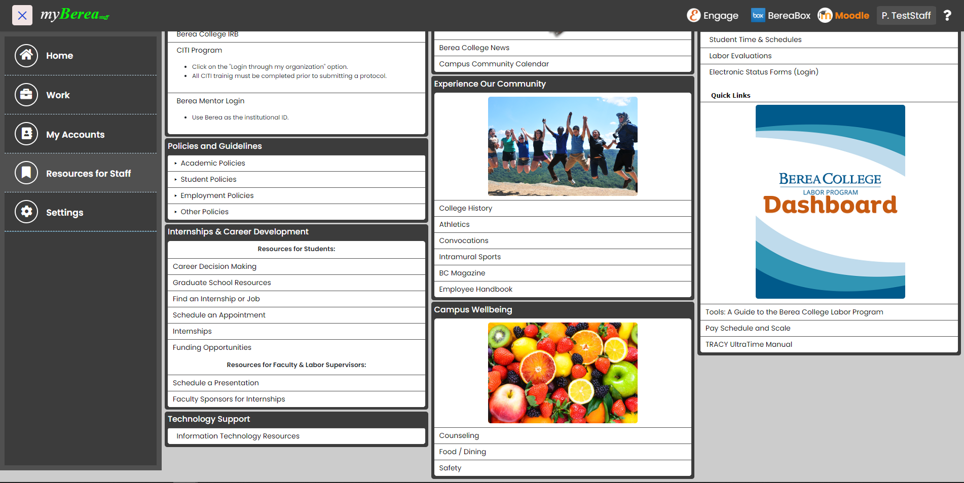Launch BereaBox from the top bar

[781, 16]
